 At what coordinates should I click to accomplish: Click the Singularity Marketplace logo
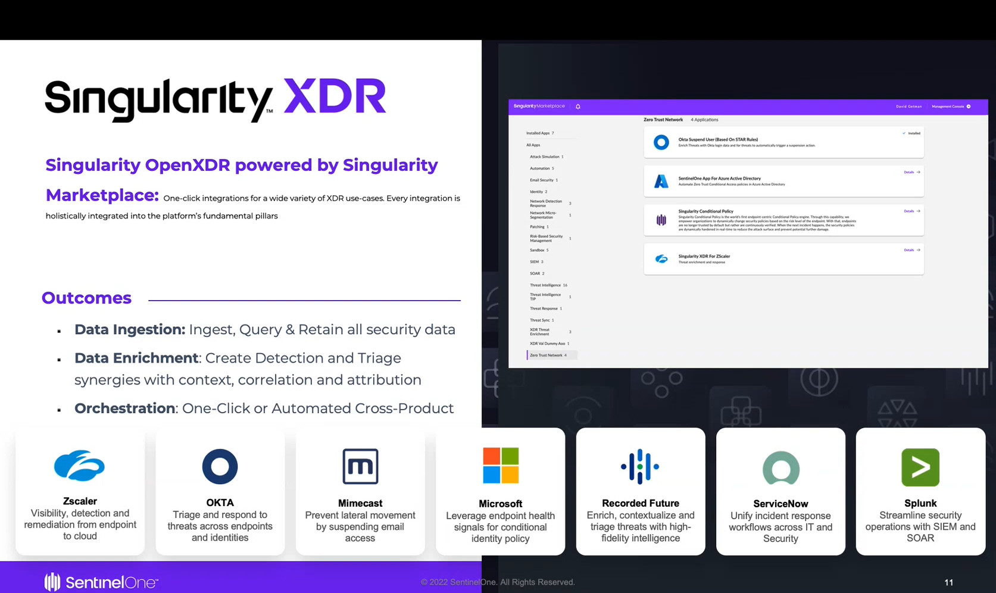539,106
